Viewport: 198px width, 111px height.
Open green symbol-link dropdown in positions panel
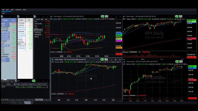coord(34,81)
